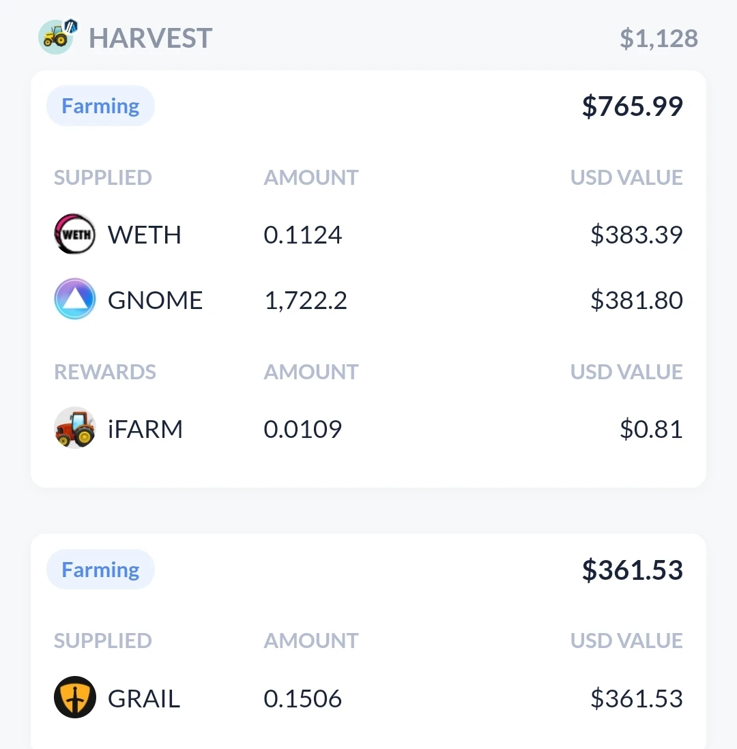Click the Arbitrum chain badge on the Harvest logo
This screenshot has height=749, width=737.
coord(71,26)
